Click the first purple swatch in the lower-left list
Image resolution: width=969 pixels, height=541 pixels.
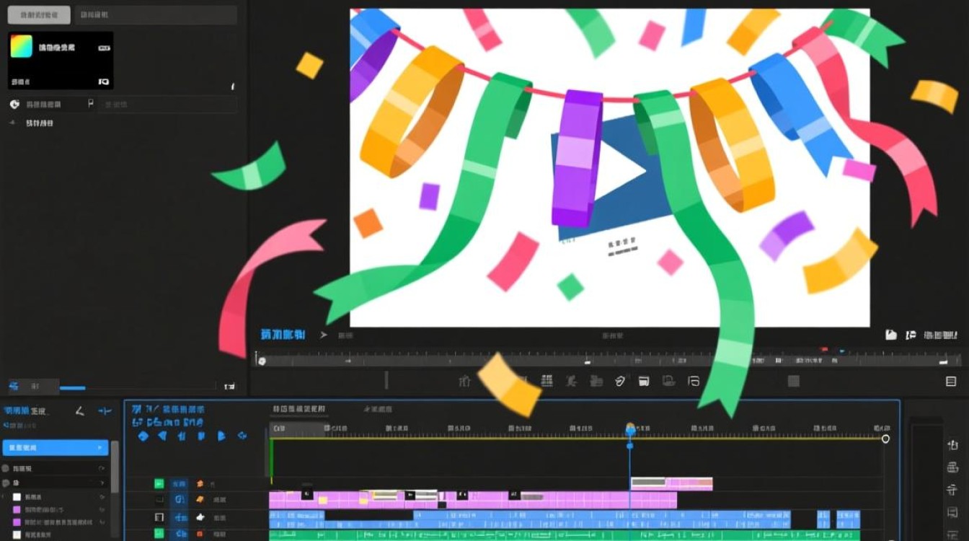click(x=17, y=509)
